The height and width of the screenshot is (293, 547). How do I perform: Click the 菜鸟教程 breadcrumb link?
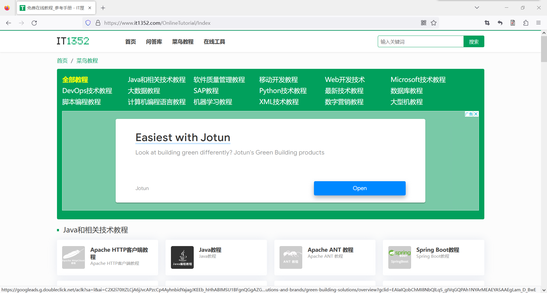tap(87, 61)
